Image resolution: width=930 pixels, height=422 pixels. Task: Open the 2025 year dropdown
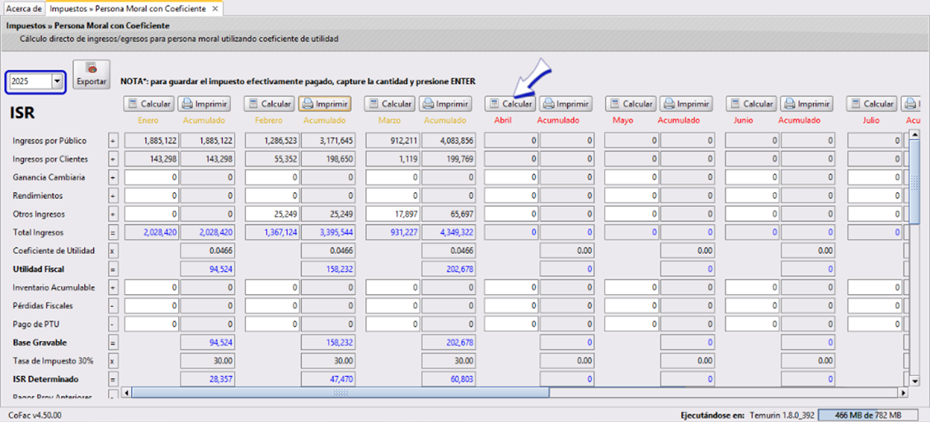57,82
